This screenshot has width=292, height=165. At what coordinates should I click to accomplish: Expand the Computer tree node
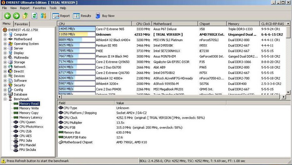tap(5, 35)
